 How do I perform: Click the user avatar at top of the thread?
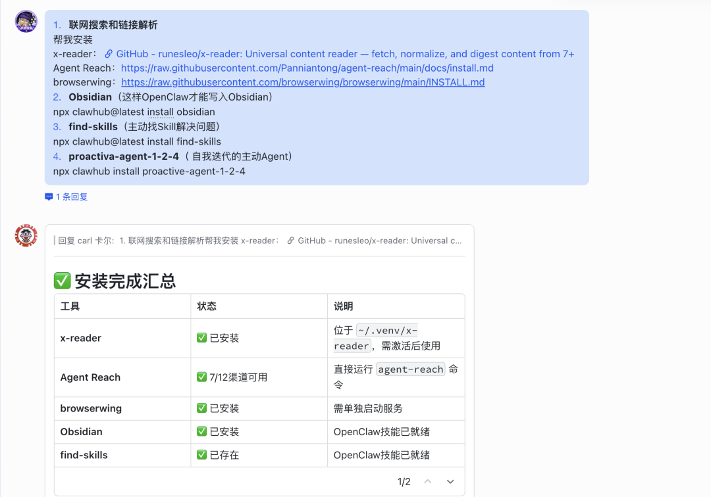tap(26, 20)
